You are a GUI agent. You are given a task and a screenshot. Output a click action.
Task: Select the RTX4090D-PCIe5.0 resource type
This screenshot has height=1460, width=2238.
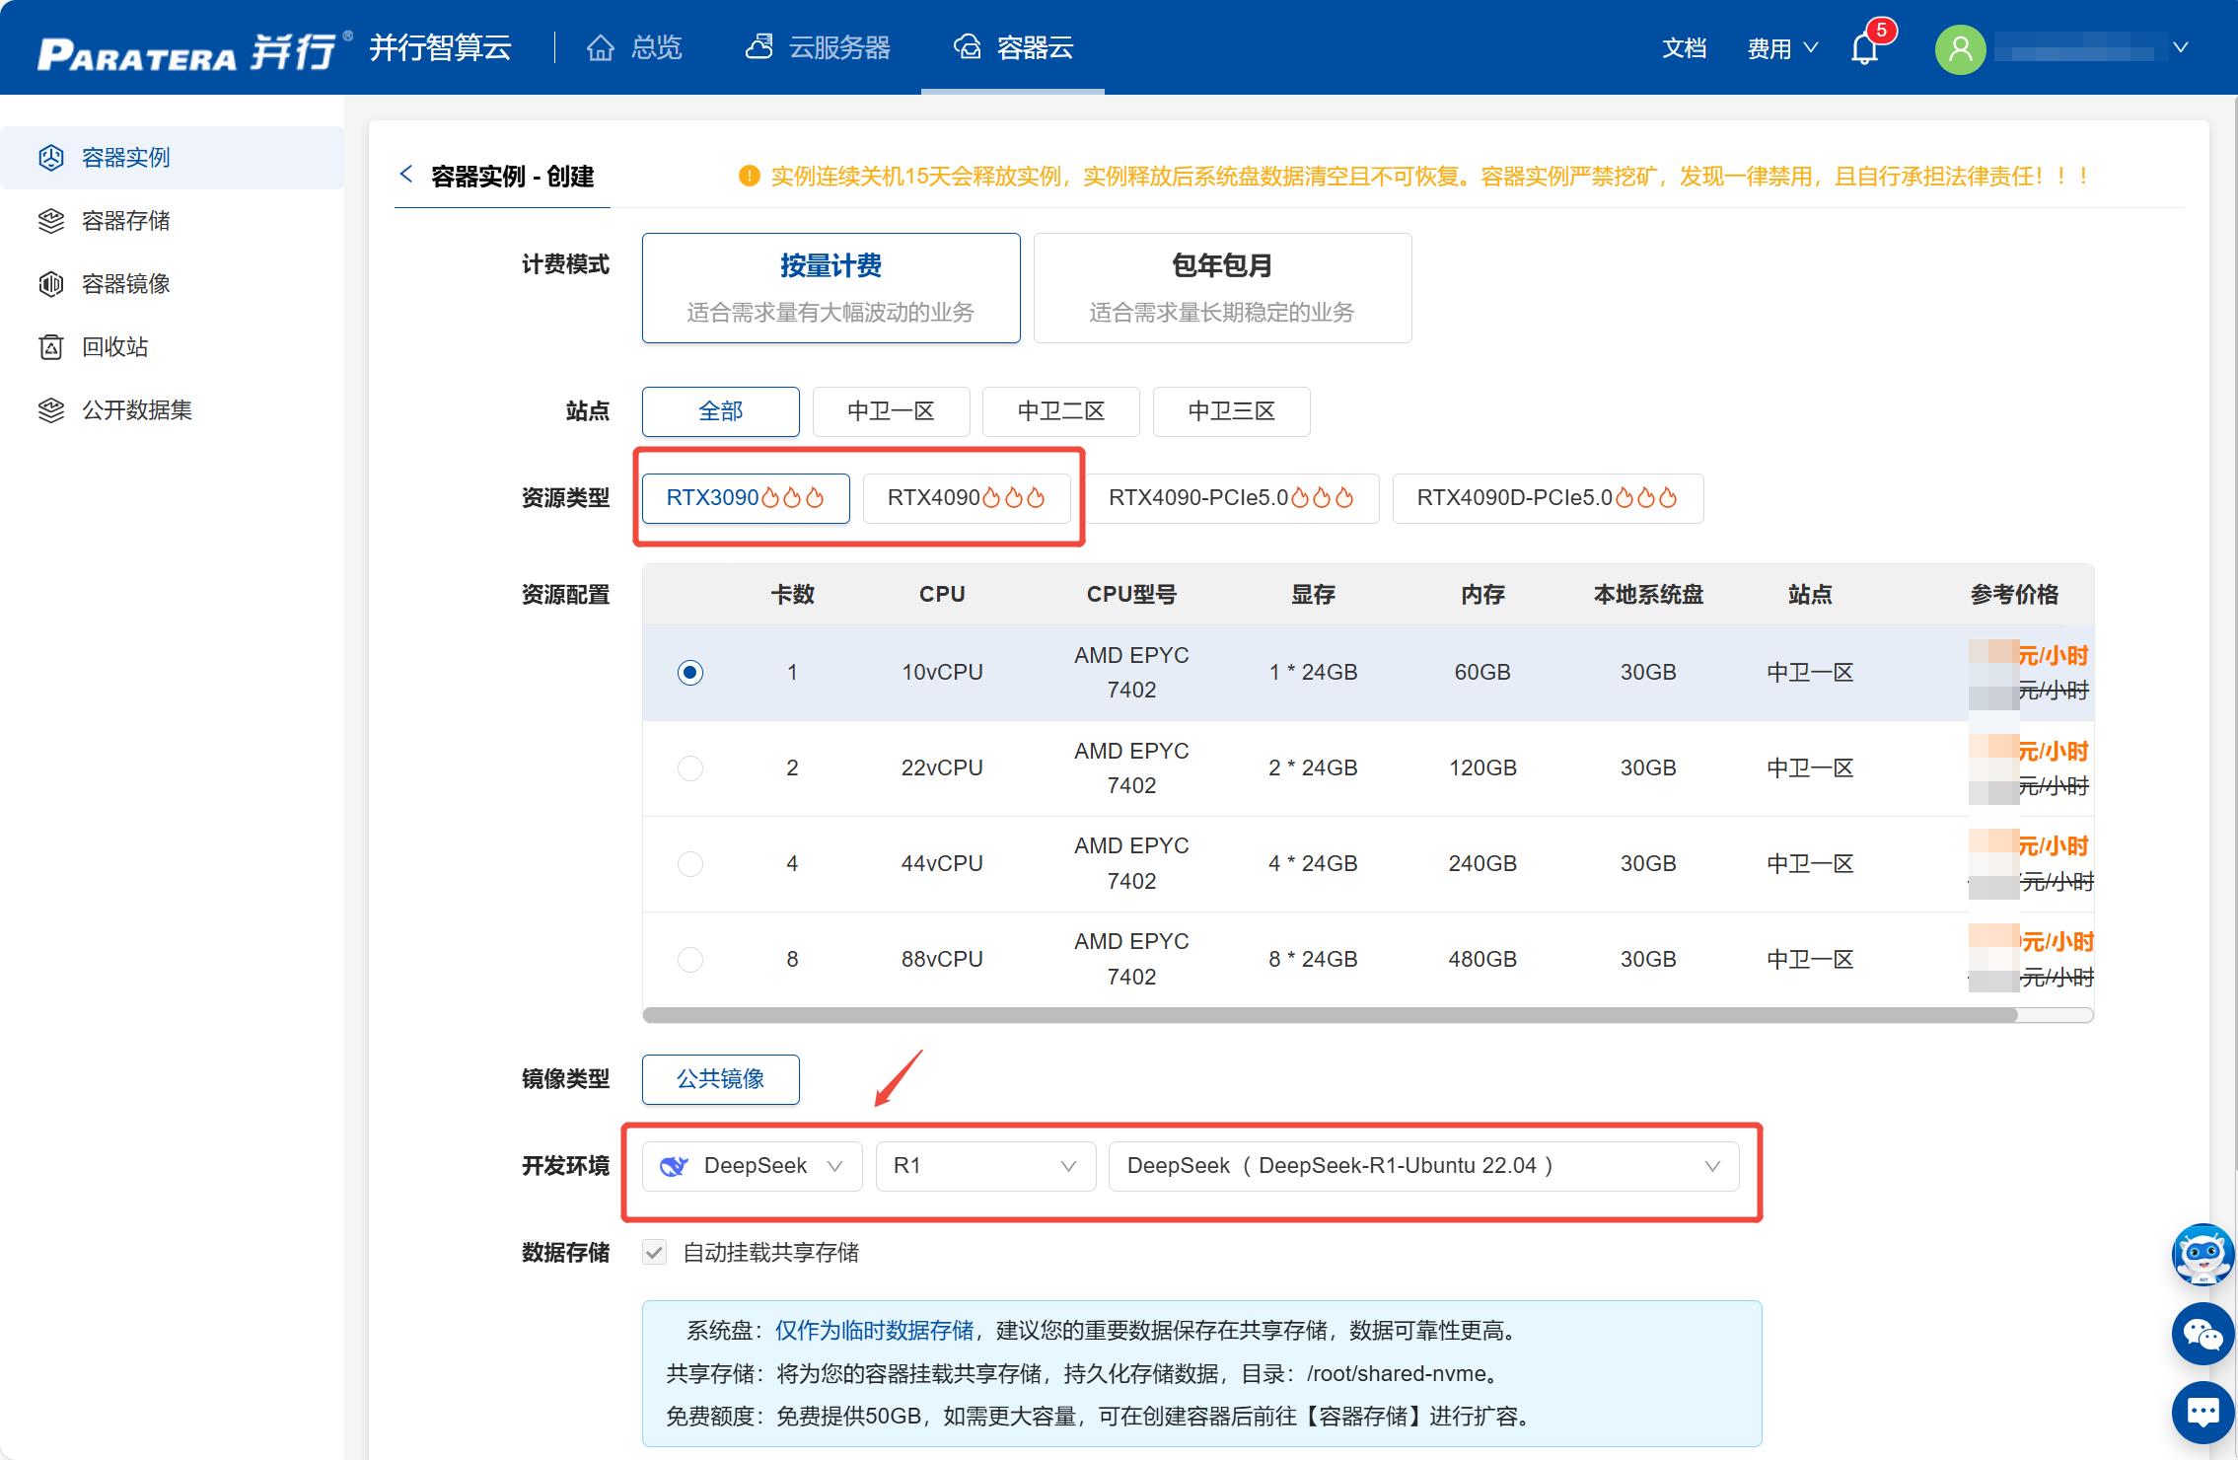pyautogui.click(x=1548, y=498)
